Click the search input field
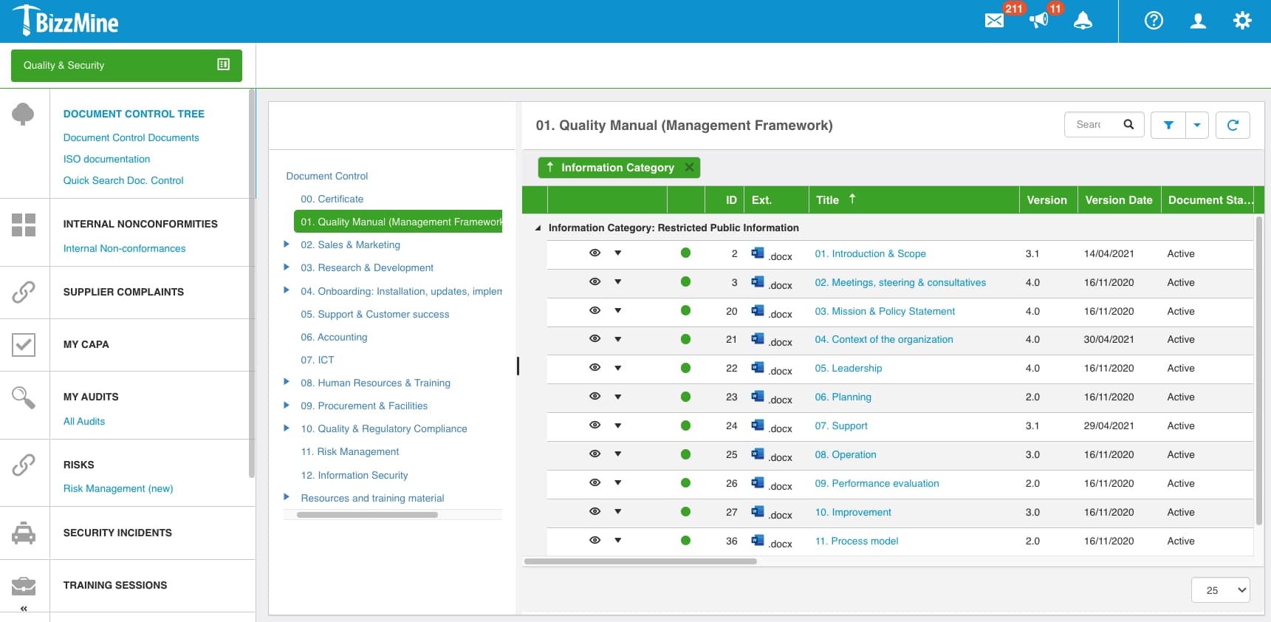 tap(1092, 125)
